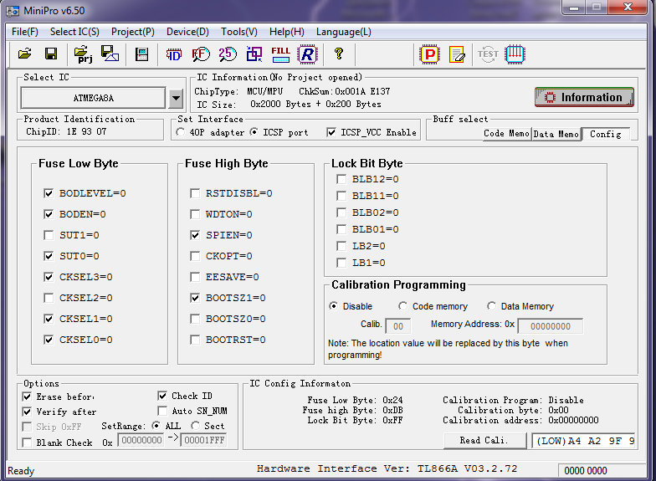Click the red P program chip icon

click(429, 54)
